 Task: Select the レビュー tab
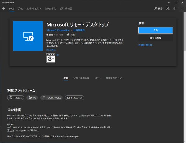[98, 78]
